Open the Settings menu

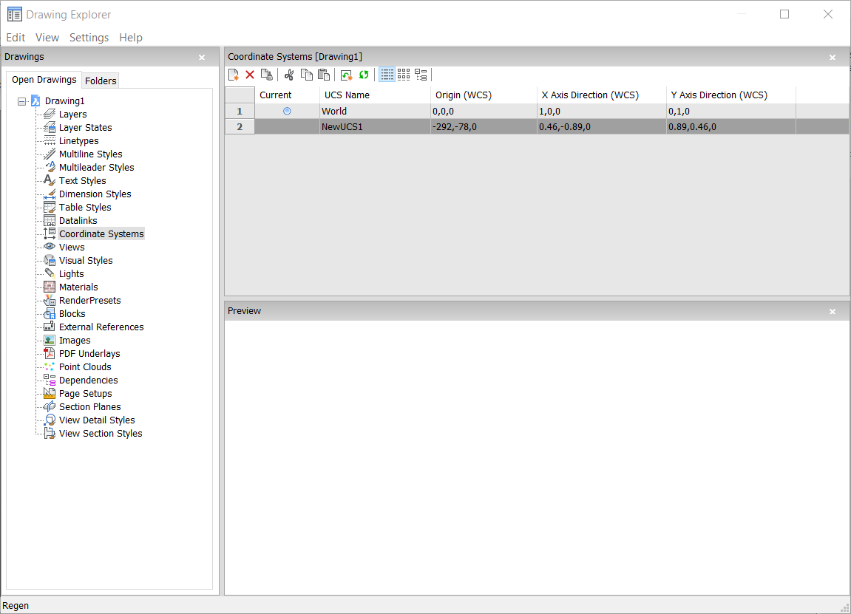(x=89, y=38)
